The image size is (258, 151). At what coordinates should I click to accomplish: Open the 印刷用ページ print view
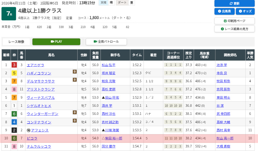pos(234,21)
